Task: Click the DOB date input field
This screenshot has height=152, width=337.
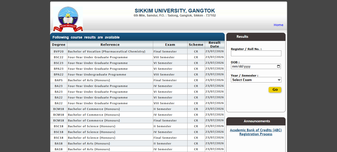Action: coord(256,66)
